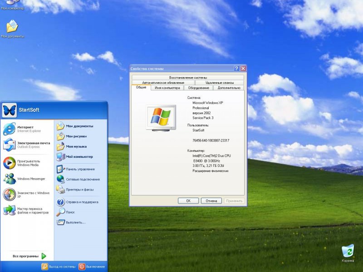Open Search magnifying glass icon
363x272 pixels.
pos(60,212)
